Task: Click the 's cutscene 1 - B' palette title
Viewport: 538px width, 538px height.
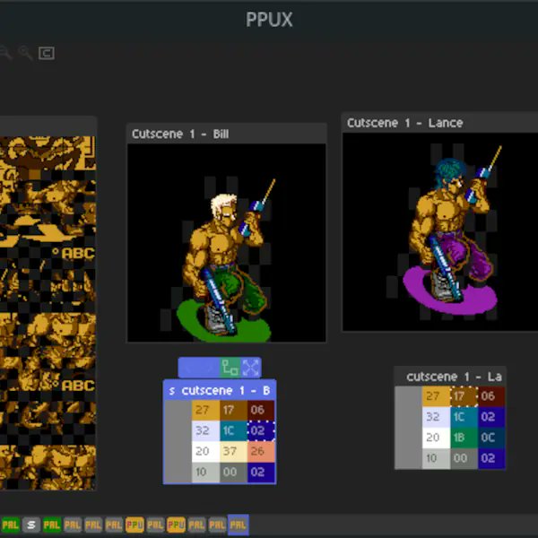Action: click(x=220, y=390)
